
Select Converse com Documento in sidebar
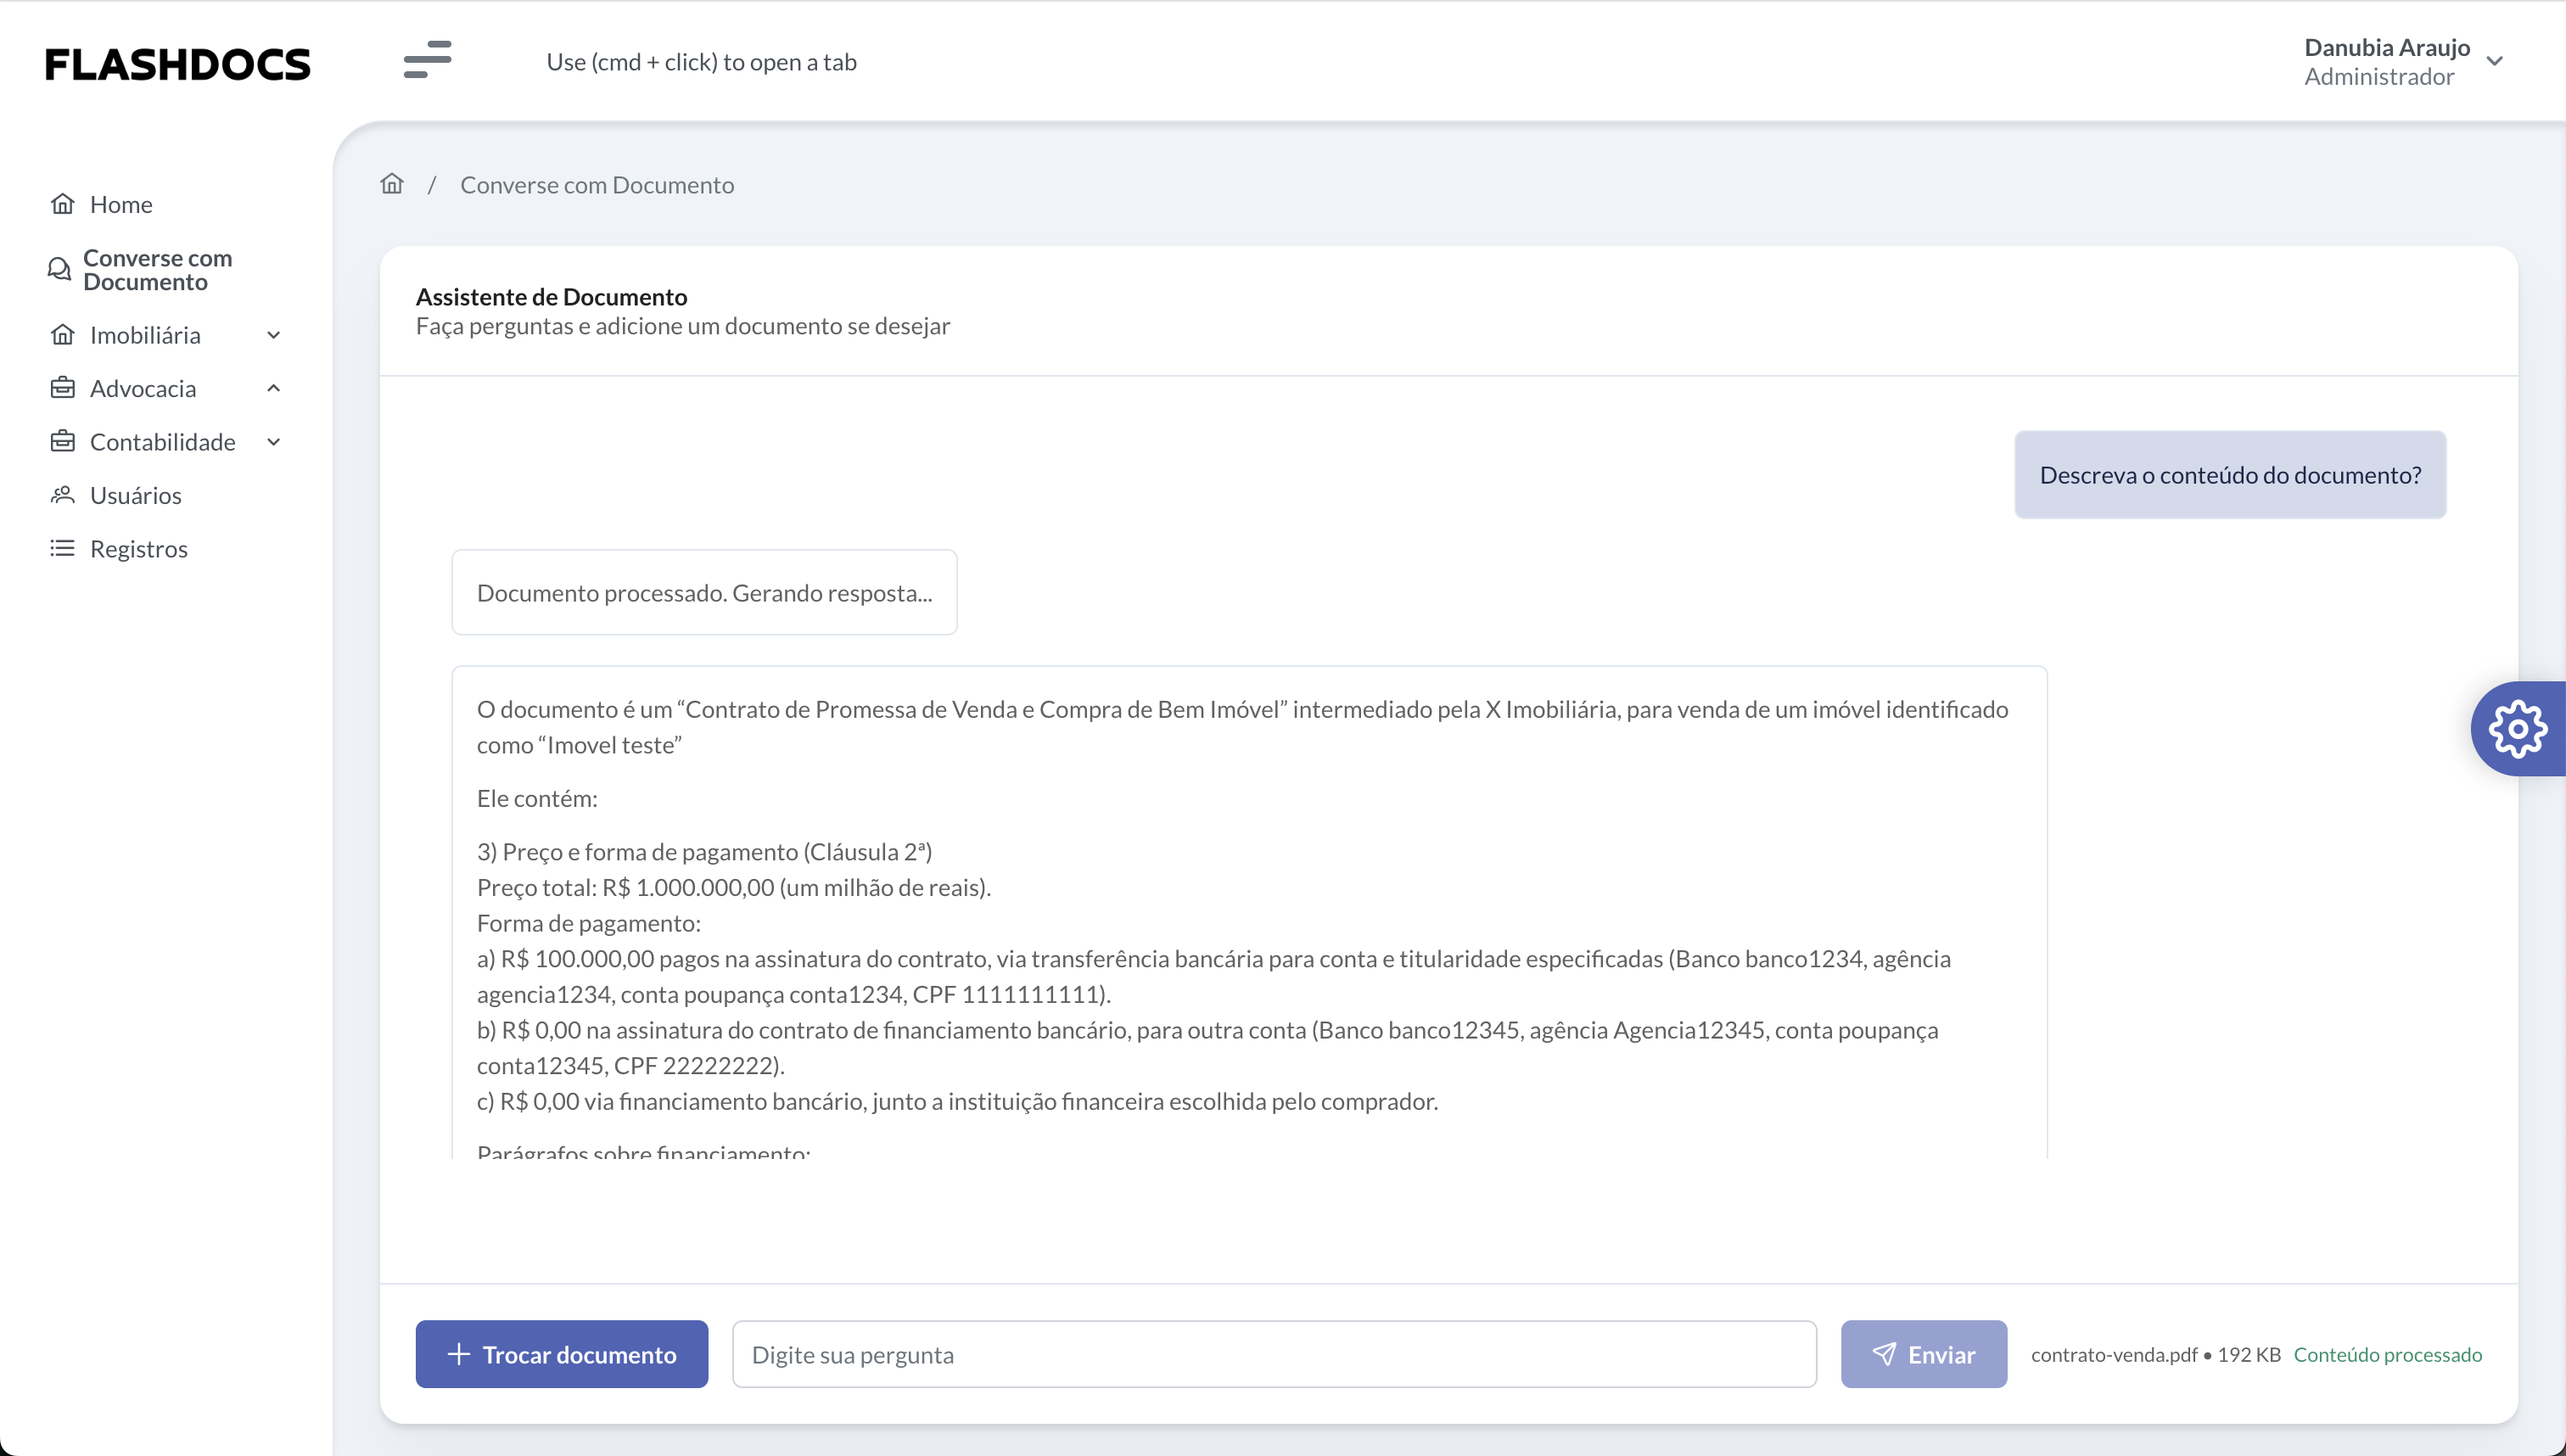pos(157,268)
